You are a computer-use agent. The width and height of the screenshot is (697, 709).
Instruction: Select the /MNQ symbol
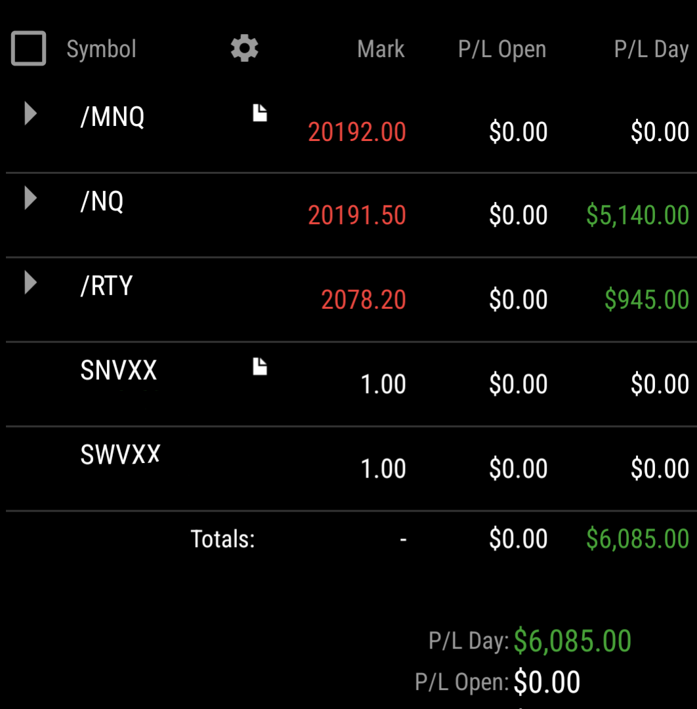[x=112, y=117]
